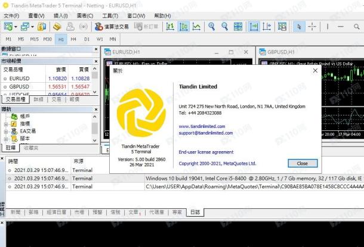Image resolution: width=364 pixels, height=247 pixels.
Task: Click Navigator scrollbar down arrow
Action: [95, 140]
